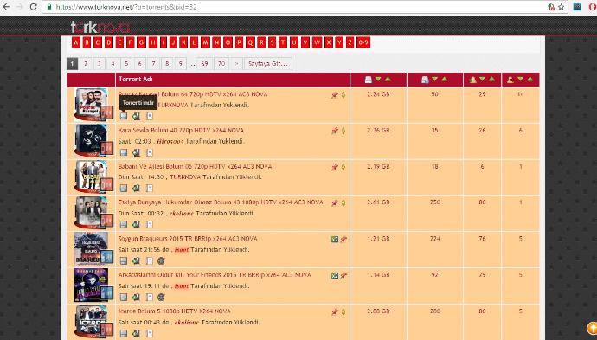Click the film reel icon in Soygun Braqueurs row
Screen dimensions: 597x340
click(161, 260)
